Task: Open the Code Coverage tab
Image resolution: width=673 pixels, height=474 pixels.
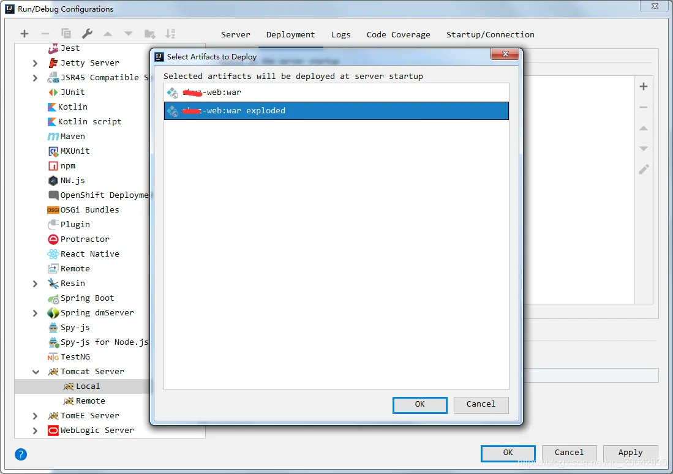Action: coord(398,35)
